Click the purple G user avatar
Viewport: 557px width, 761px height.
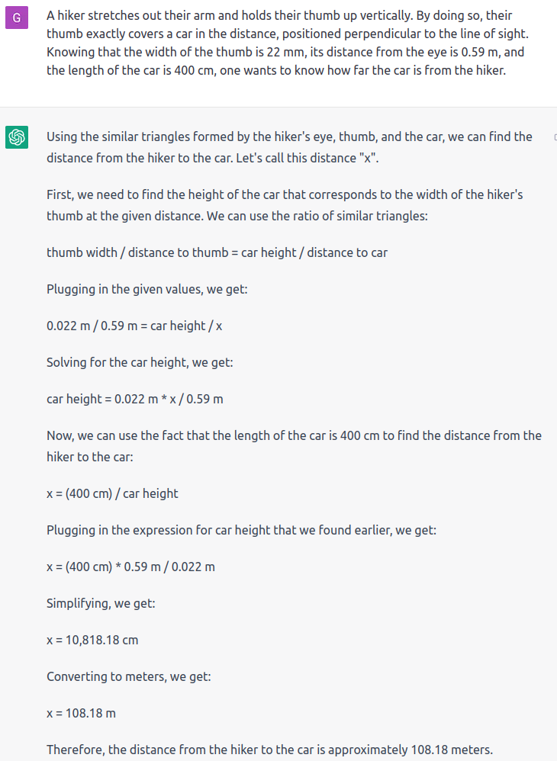[17, 18]
